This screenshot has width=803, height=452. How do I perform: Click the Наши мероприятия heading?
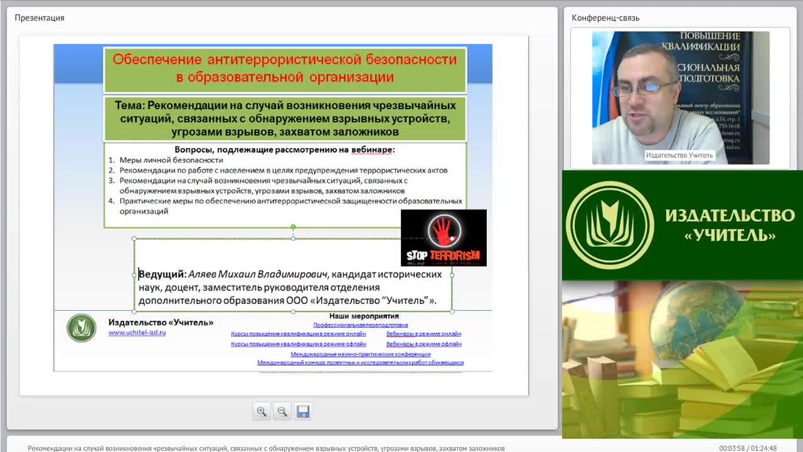364,316
